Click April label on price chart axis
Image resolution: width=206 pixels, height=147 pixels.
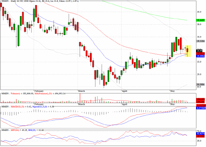click(x=124, y=91)
